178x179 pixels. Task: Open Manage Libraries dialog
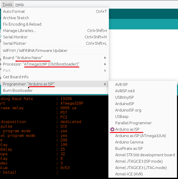click(19, 31)
